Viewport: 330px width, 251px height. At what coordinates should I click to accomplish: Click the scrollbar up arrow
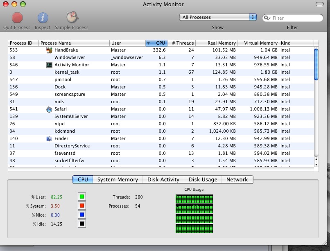[316, 159]
